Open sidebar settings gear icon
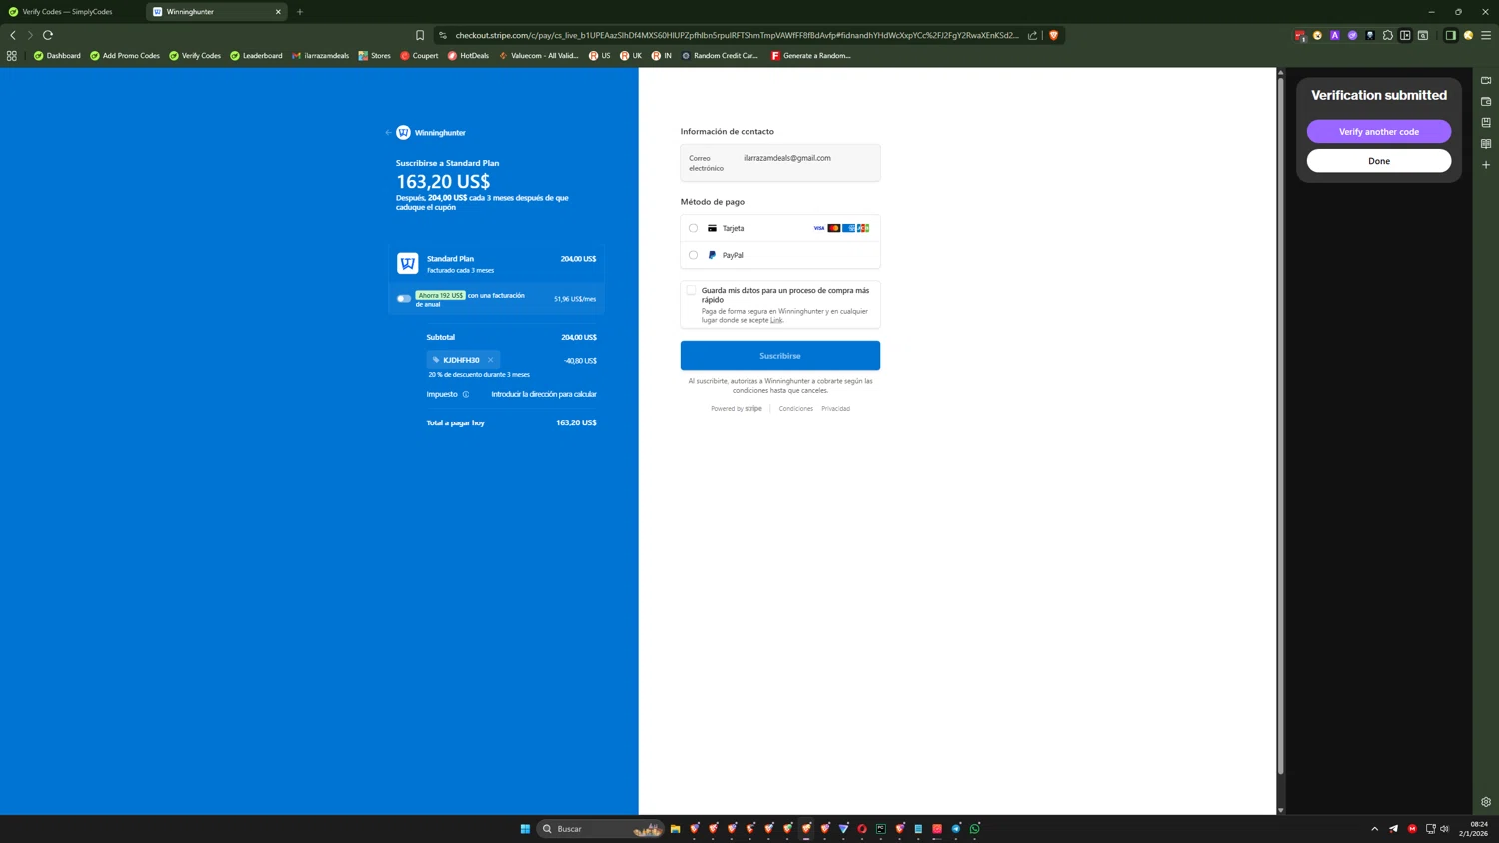 1486,802
